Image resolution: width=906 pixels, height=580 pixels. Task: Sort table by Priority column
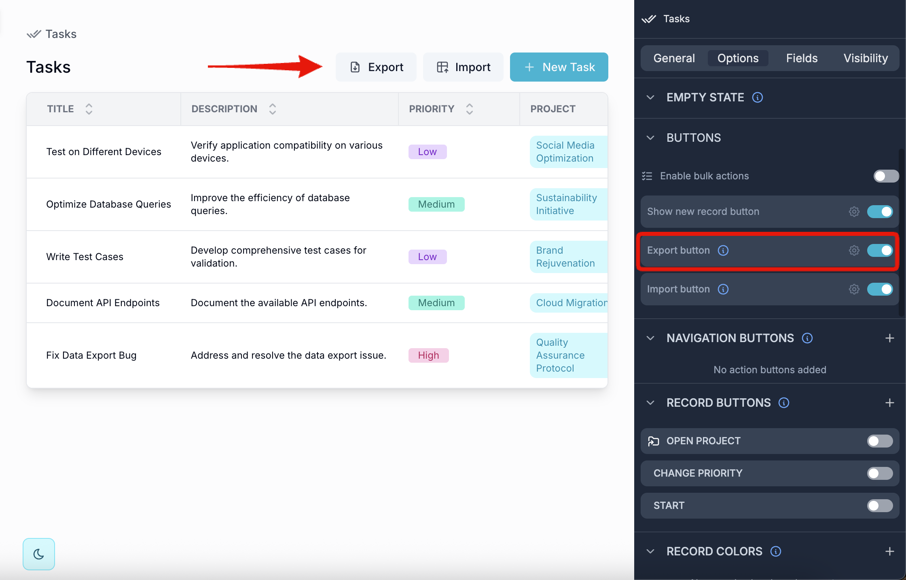469,109
